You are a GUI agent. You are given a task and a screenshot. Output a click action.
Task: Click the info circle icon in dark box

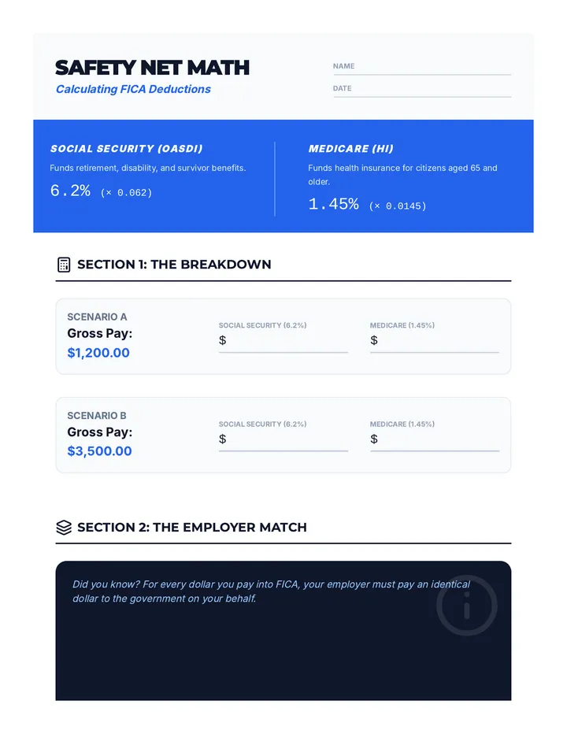(x=466, y=606)
